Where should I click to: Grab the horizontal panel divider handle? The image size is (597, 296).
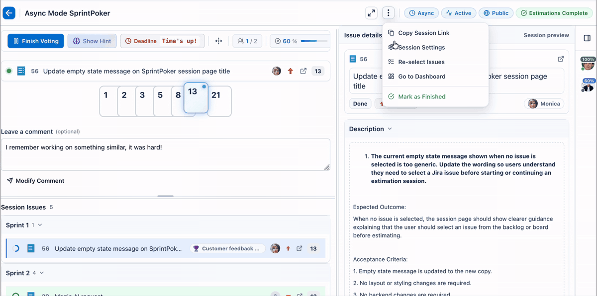coord(166,196)
